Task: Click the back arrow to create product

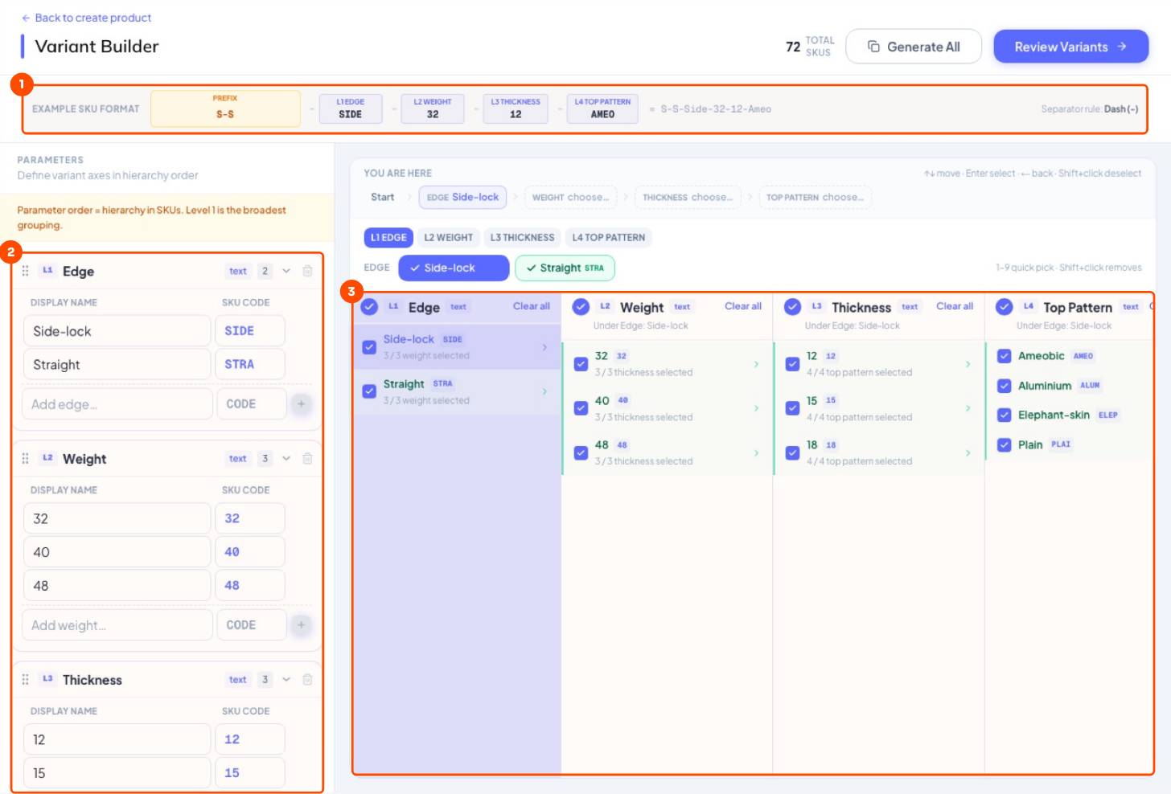Action: pyautogui.click(x=26, y=18)
